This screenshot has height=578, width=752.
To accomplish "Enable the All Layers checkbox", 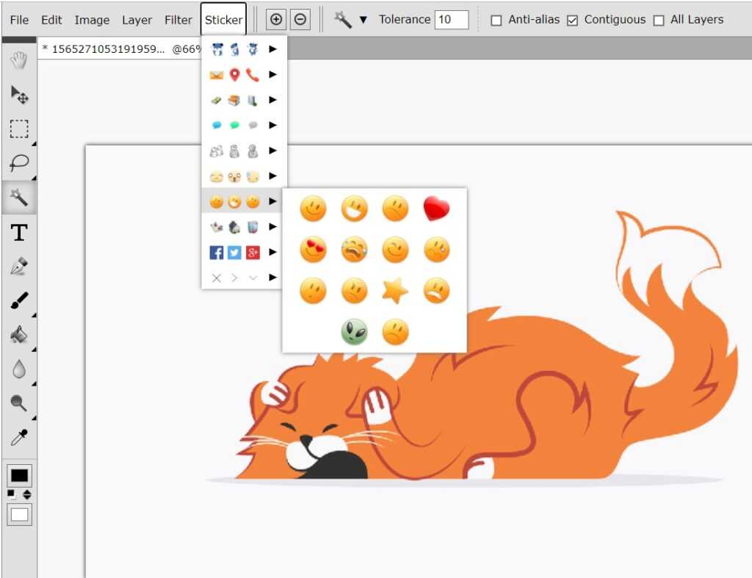I will (659, 21).
